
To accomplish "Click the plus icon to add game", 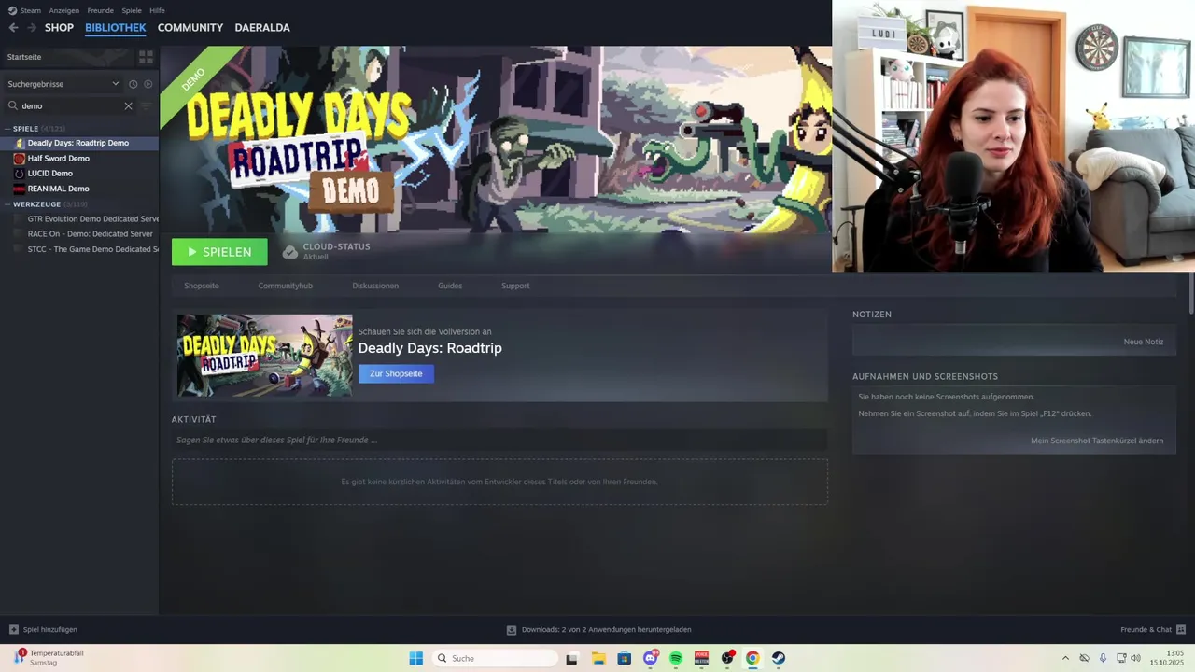I will click(x=13, y=630).
